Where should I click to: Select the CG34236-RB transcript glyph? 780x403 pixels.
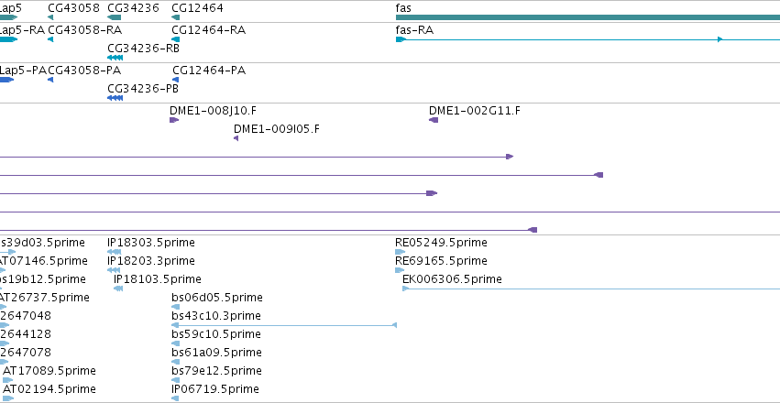[115, 58]
